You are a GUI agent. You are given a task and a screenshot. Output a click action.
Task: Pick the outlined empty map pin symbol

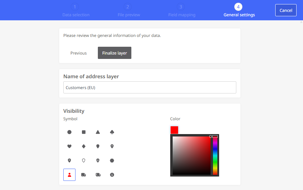[x=84, y=161]
